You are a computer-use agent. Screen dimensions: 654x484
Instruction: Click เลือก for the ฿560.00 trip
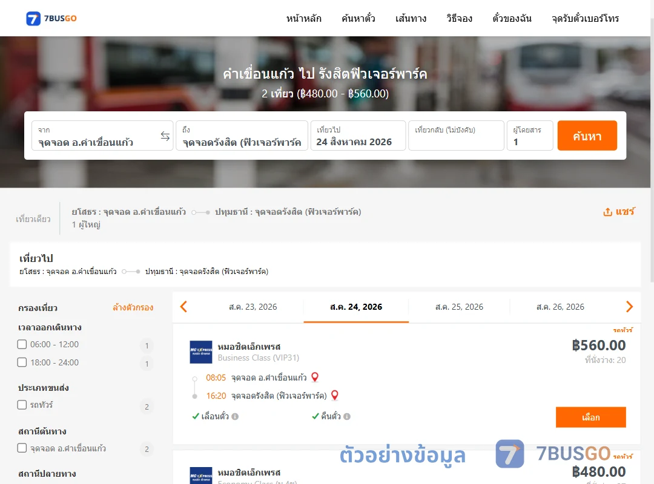(590, 417)
